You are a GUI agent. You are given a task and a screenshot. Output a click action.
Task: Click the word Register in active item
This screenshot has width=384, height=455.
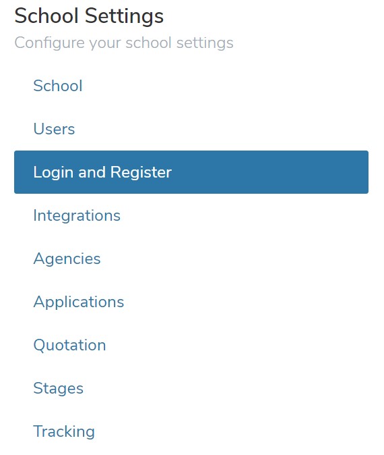pyautogui.click(x=141, y=172)
